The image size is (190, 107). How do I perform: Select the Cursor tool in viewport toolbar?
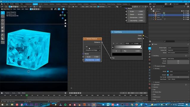tap(3, 16)
